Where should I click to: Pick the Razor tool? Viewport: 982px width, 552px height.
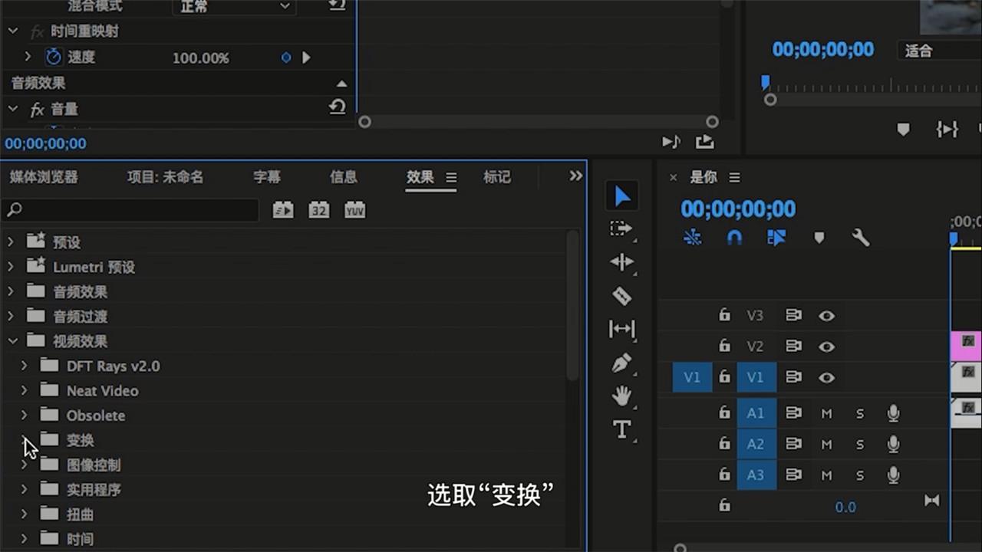coord(621,295)
